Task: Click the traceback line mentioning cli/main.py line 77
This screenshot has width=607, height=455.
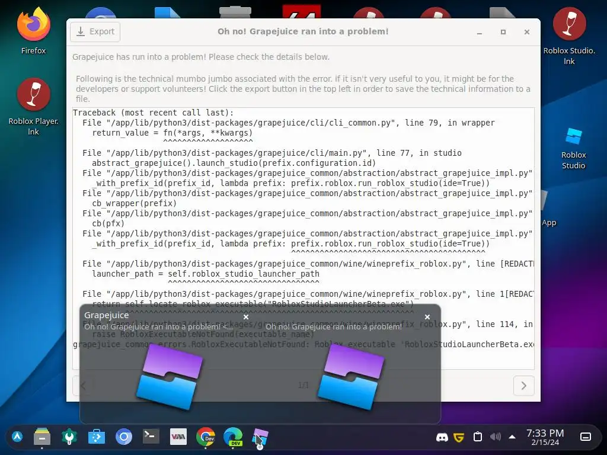Action: pyautogui.click(x=271, y=153)
